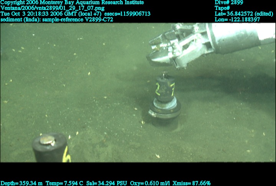Click the 'Xmiss=87.66%' readout
Image resolution: width=276 pixels, height=186 pixels.
pyautogui.click(x=192, y=183)
